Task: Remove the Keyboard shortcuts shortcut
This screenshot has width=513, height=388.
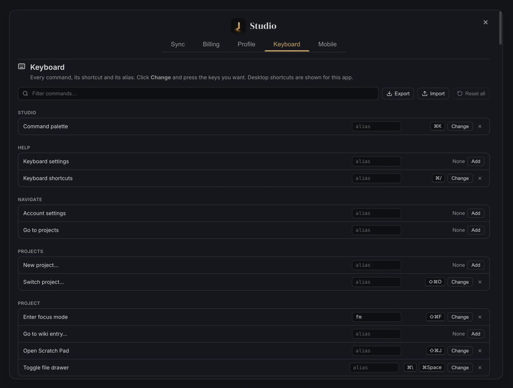Action: pos(480,178)
